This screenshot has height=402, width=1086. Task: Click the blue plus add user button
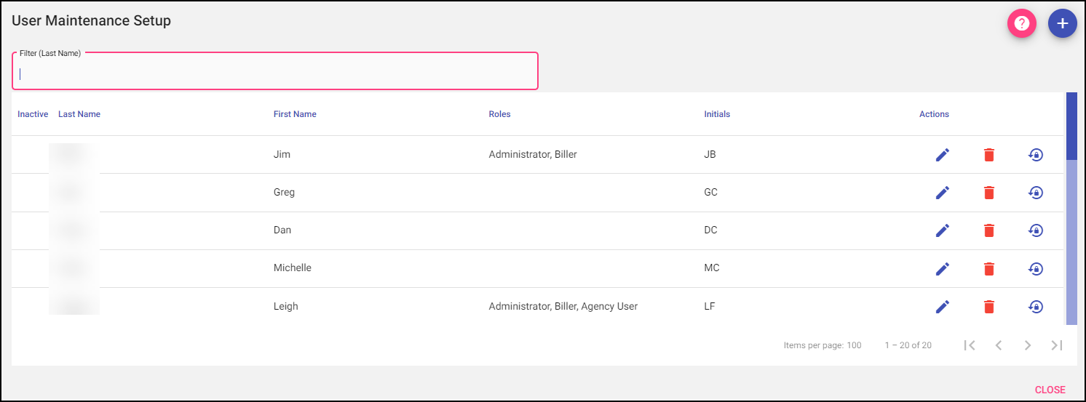(1062, 24)
